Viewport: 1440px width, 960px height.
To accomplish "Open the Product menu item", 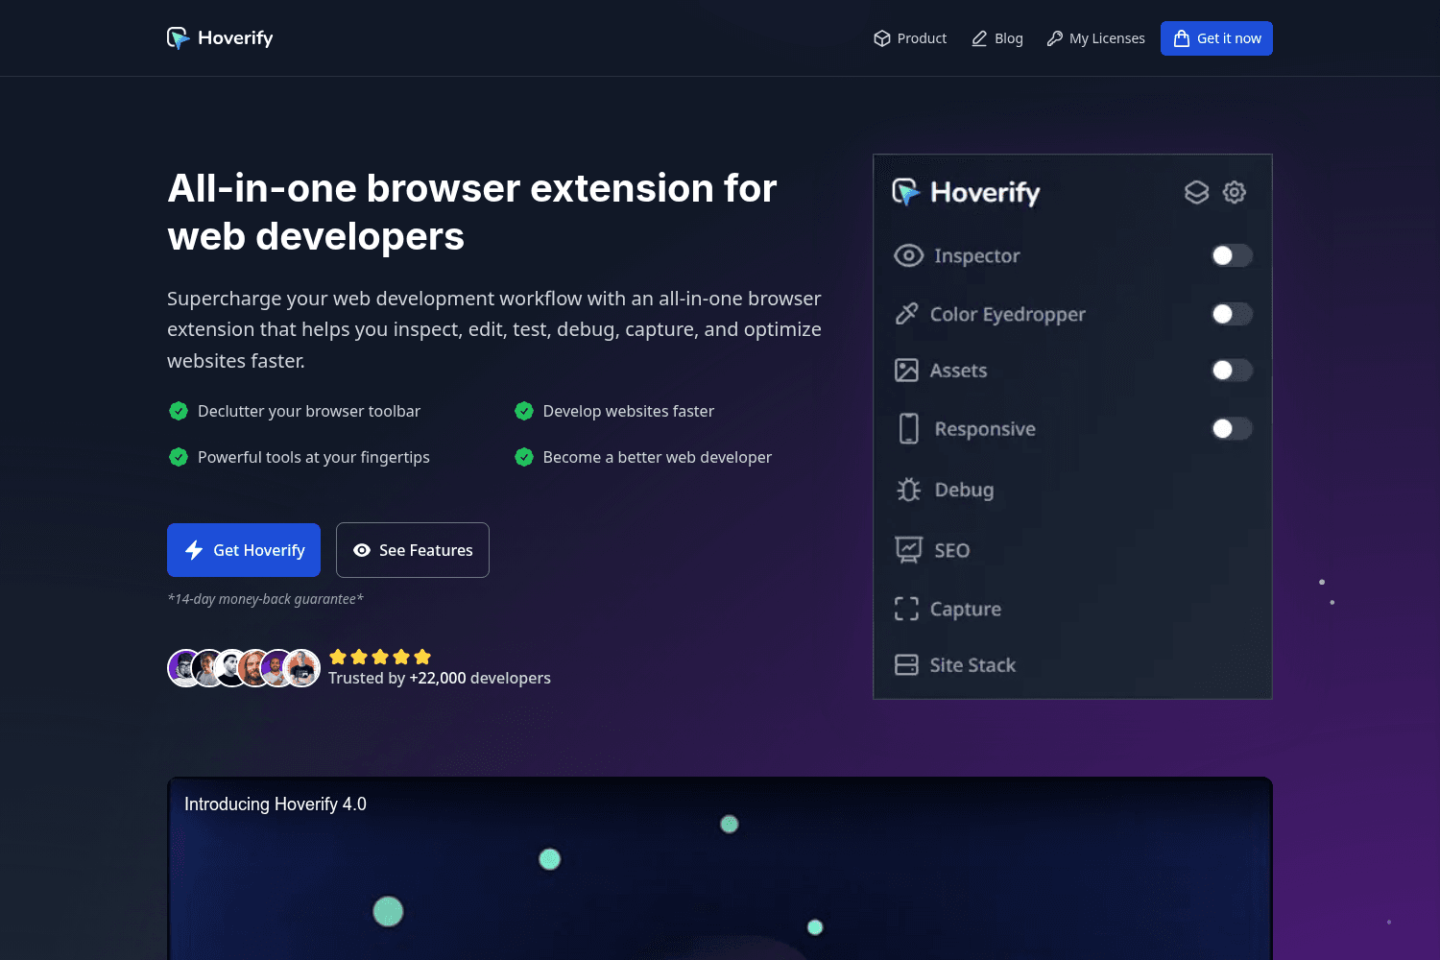I will tap(910, 38).
